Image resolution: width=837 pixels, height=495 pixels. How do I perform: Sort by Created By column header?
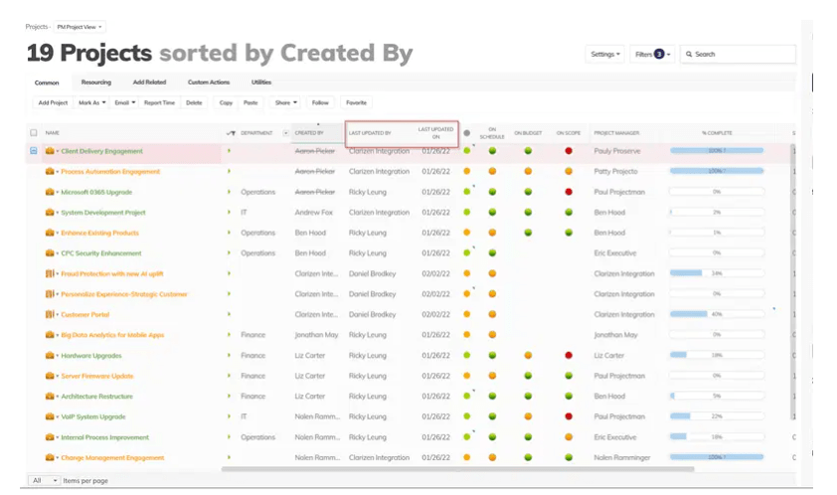coord(309,133)
